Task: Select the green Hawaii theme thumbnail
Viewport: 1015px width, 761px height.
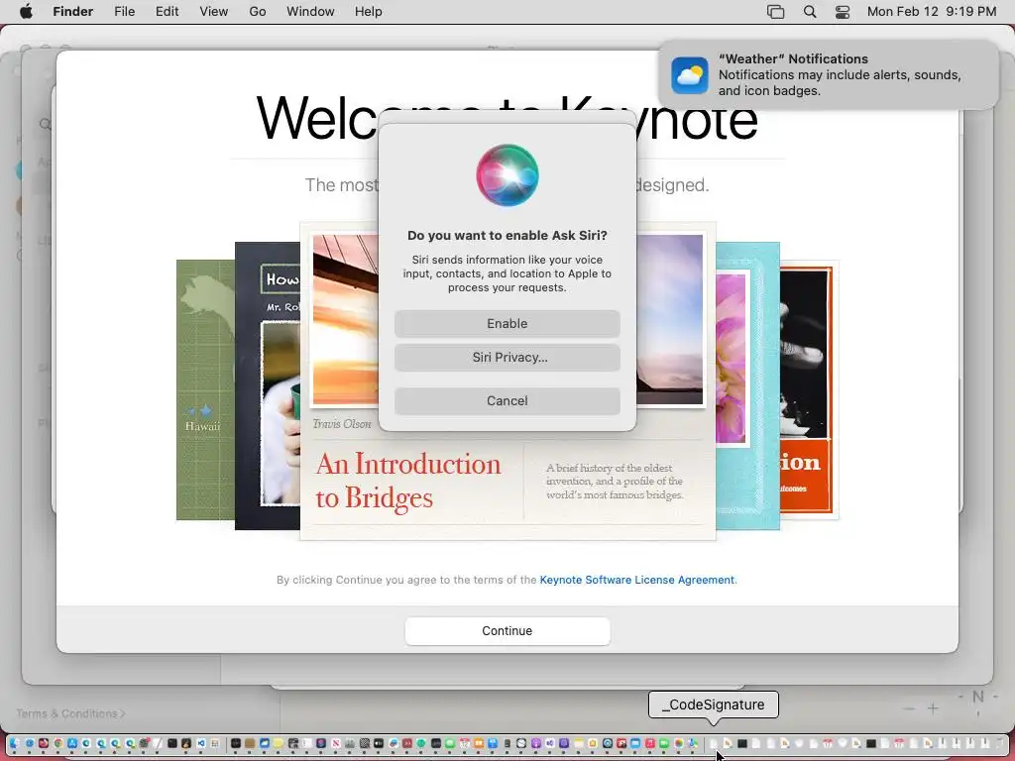Action: tap(205, 389)
